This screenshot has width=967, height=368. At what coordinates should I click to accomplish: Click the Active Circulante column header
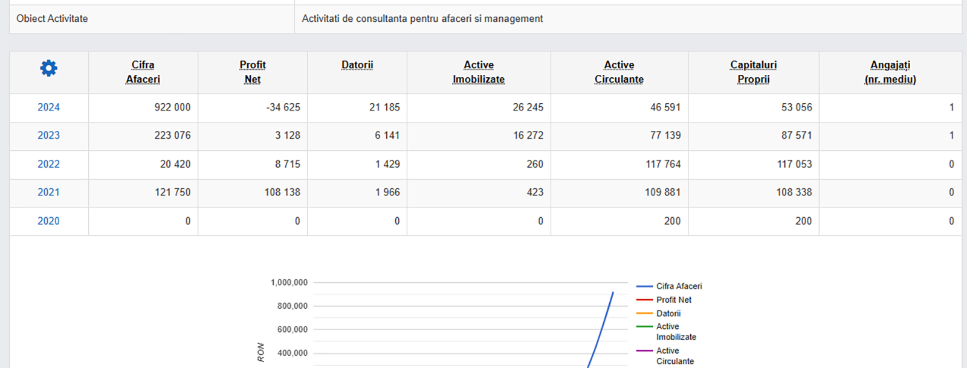click(619, 72)
